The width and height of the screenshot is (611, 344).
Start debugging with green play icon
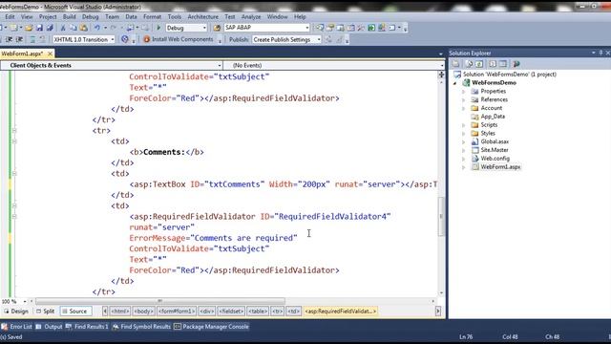(158, 28)
